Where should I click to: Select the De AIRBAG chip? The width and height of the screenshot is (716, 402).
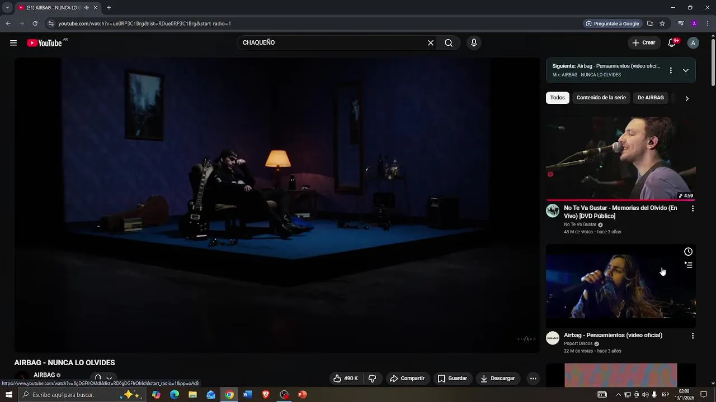(651, 98)
